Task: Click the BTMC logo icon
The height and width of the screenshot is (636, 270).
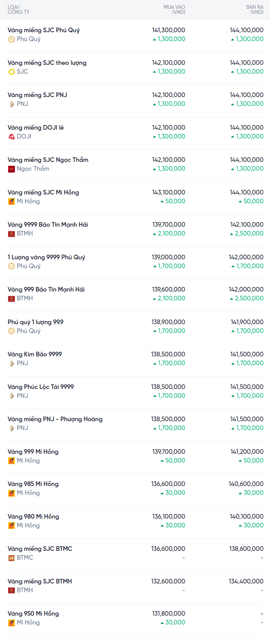Action: [11, 558]
